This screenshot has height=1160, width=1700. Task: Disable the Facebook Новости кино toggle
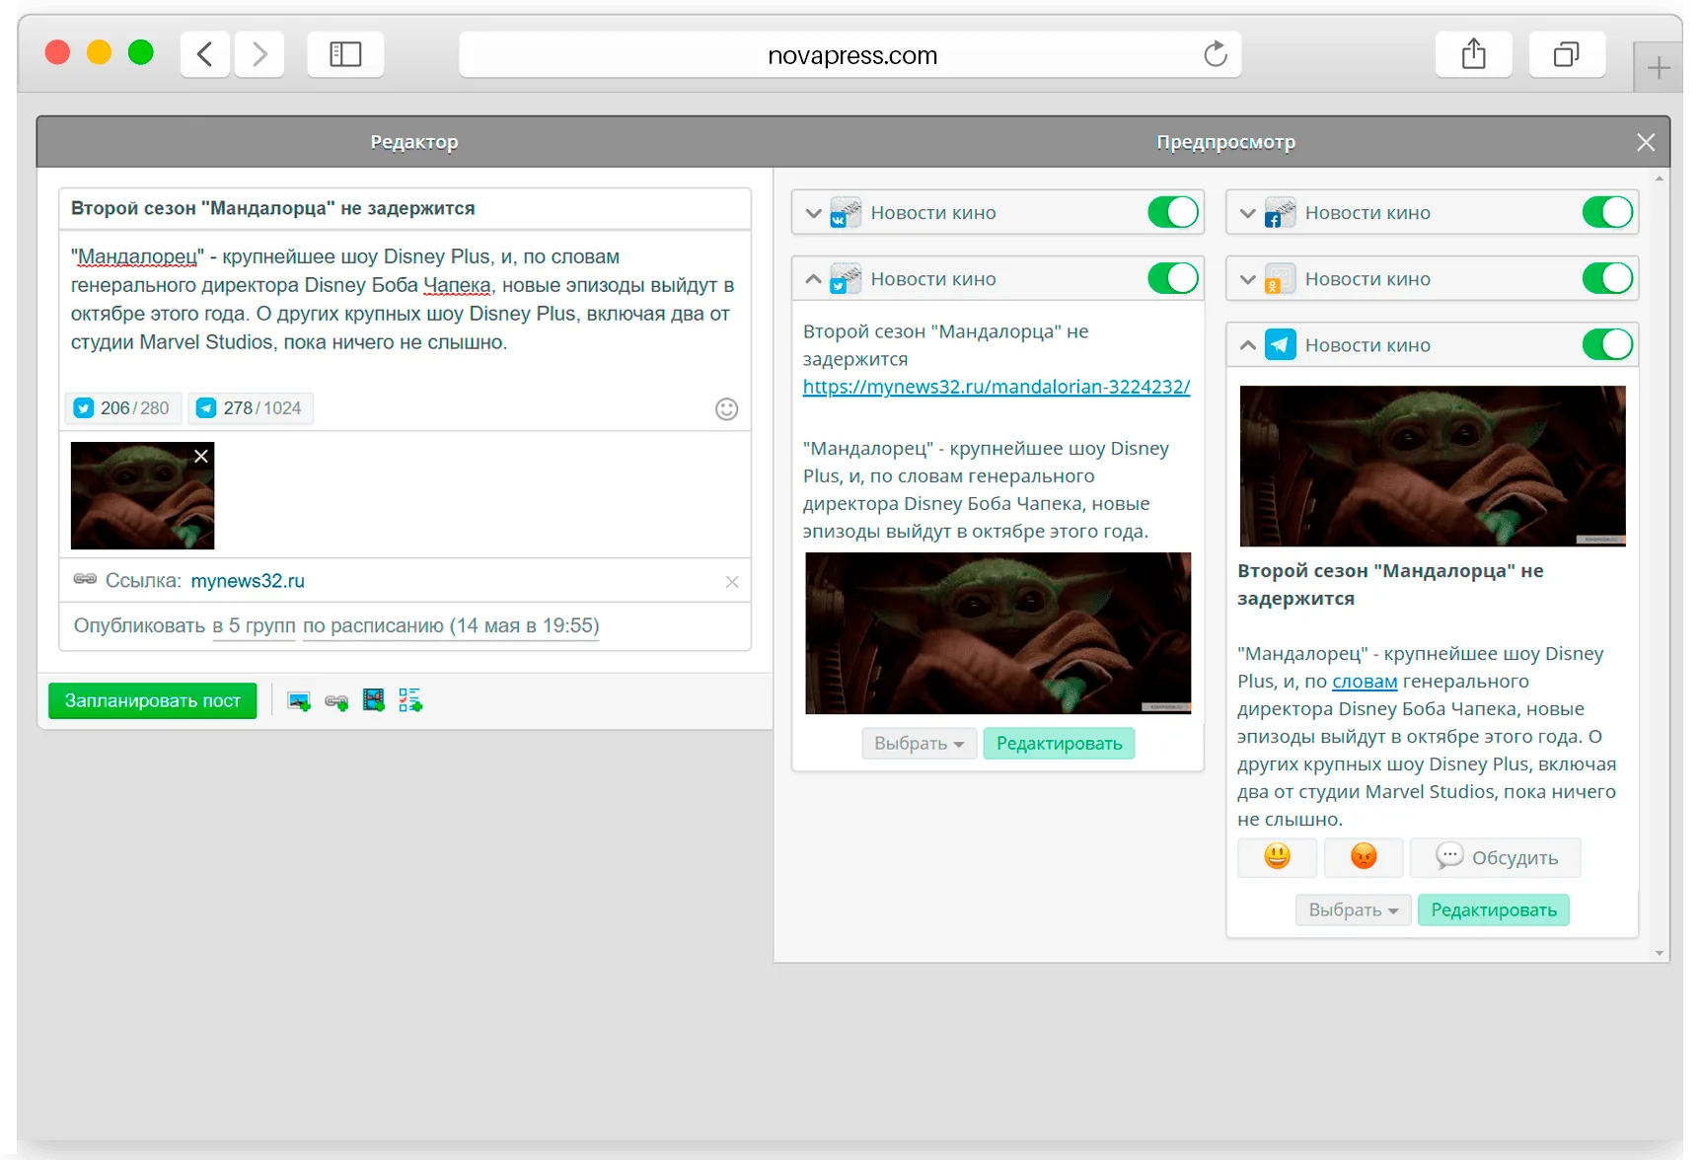tap(1607, 212)
